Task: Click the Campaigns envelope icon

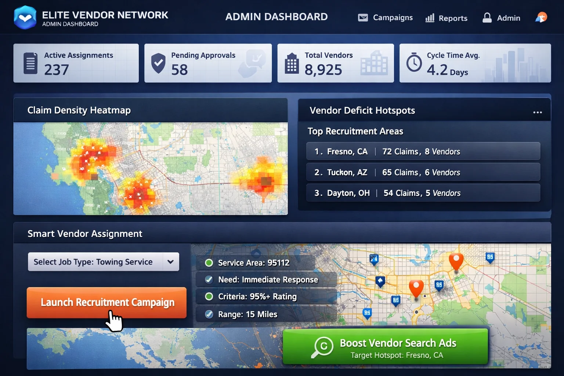Action: (x=363, y=18)
